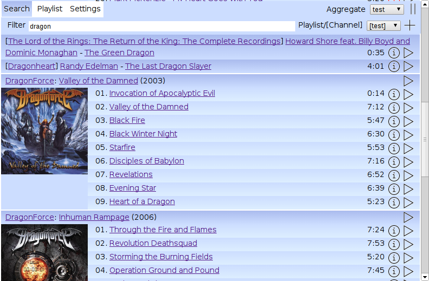Open the Settings tab
This screenshot has width=429, height=281.
coord(85,9)
